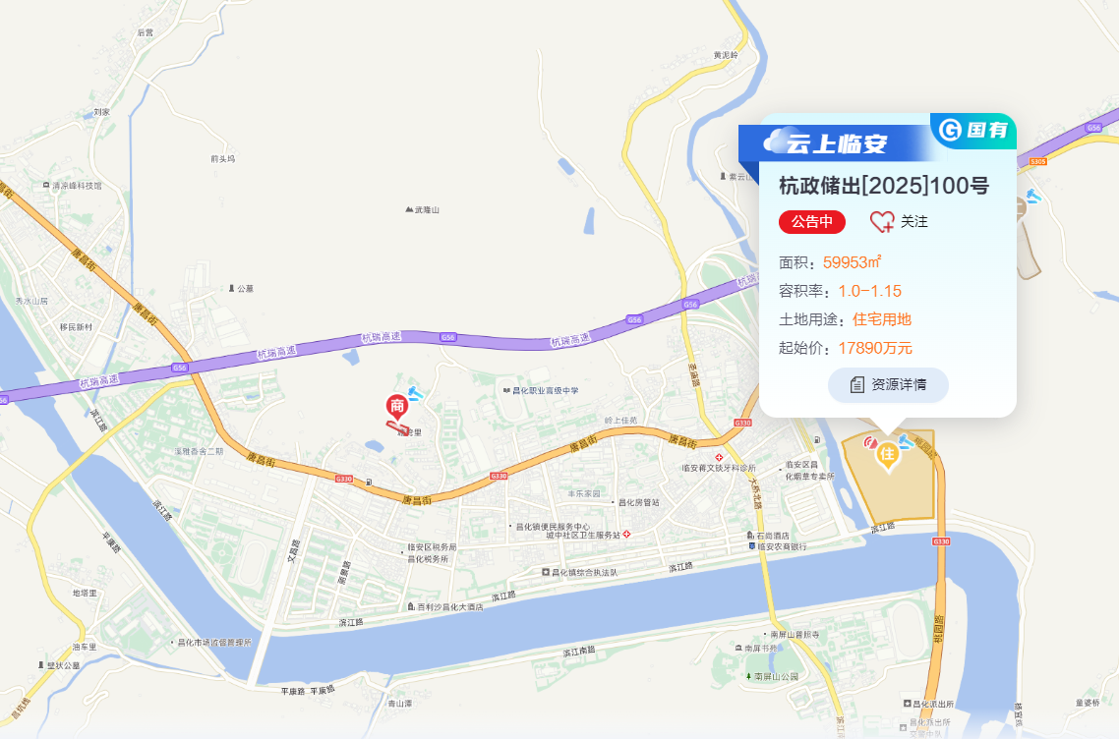Click the title 杭政储出[2025]100号
The image size is (1119, 739).
tap(883, 186)
